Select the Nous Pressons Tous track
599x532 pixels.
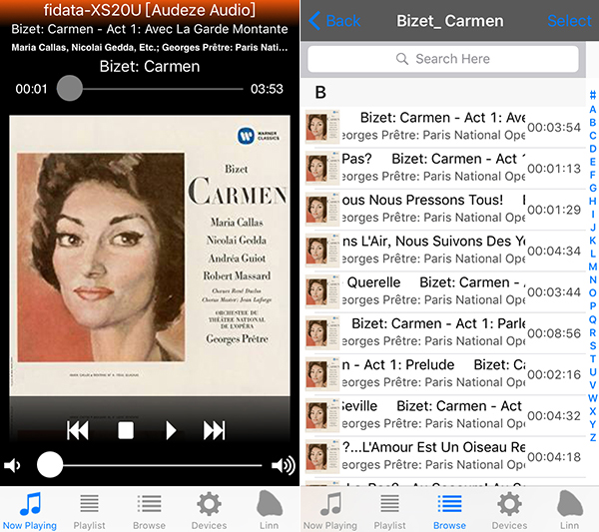[x=445, y=210]
